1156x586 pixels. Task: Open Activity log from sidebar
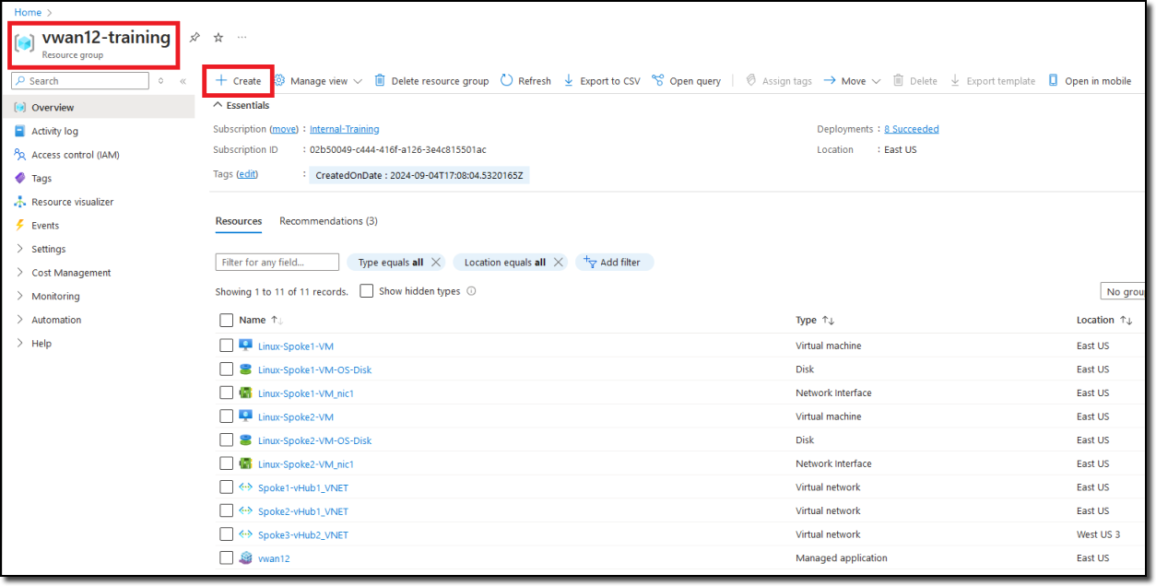[x=54, y=131]
